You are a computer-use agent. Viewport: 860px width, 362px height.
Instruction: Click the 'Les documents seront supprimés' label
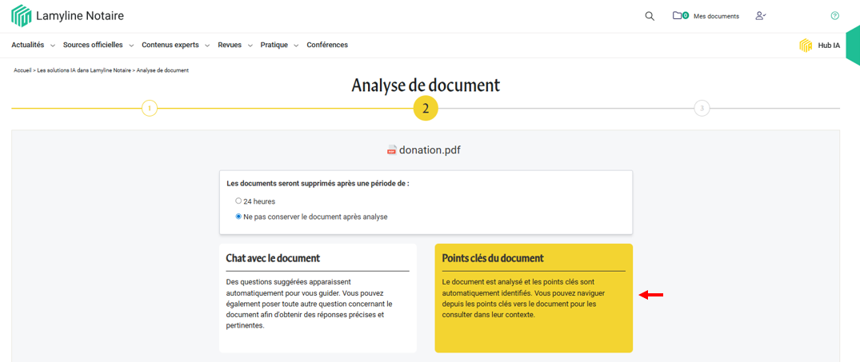click(318, 184)
